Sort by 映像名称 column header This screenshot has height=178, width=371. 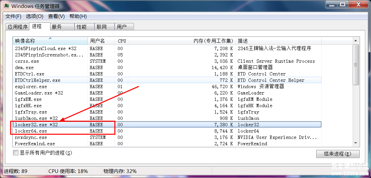(50, 41)
